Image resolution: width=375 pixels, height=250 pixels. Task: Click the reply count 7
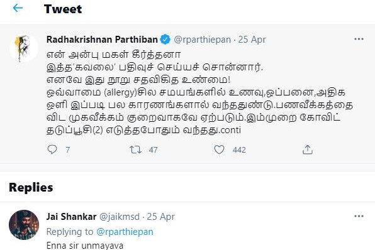(x=68, y=150)
